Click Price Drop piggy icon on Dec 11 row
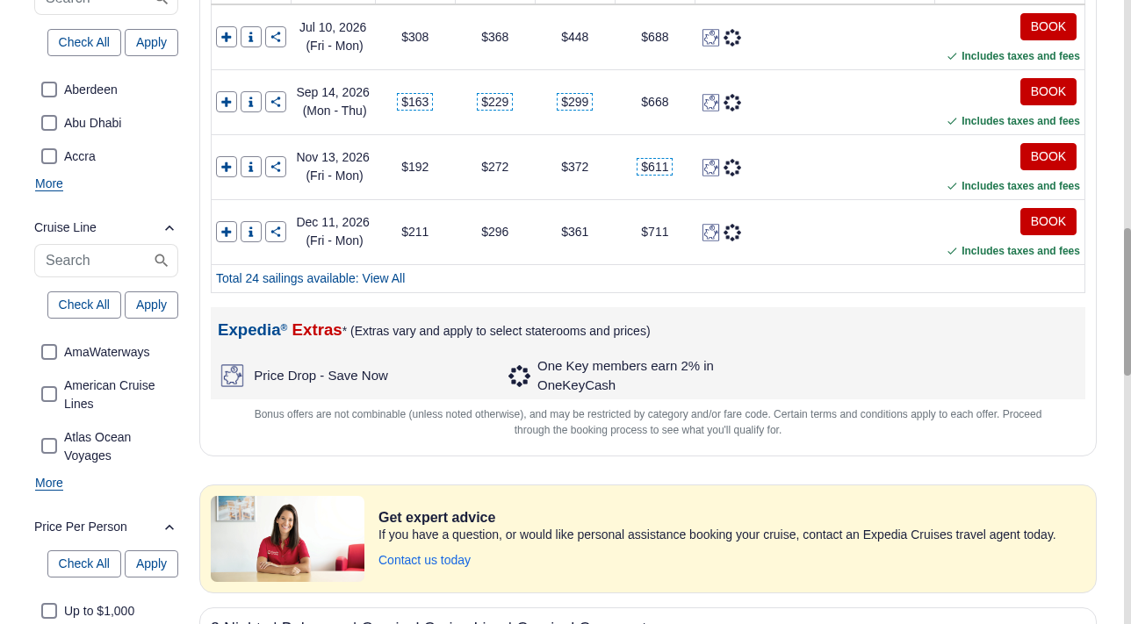 click(711, 233)
